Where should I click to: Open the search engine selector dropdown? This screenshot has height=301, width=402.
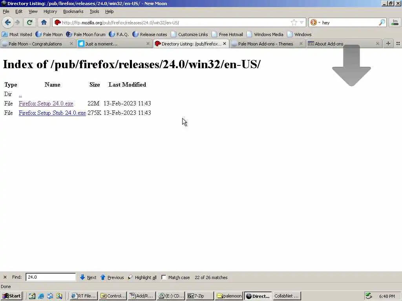click(x=315, y=22)
